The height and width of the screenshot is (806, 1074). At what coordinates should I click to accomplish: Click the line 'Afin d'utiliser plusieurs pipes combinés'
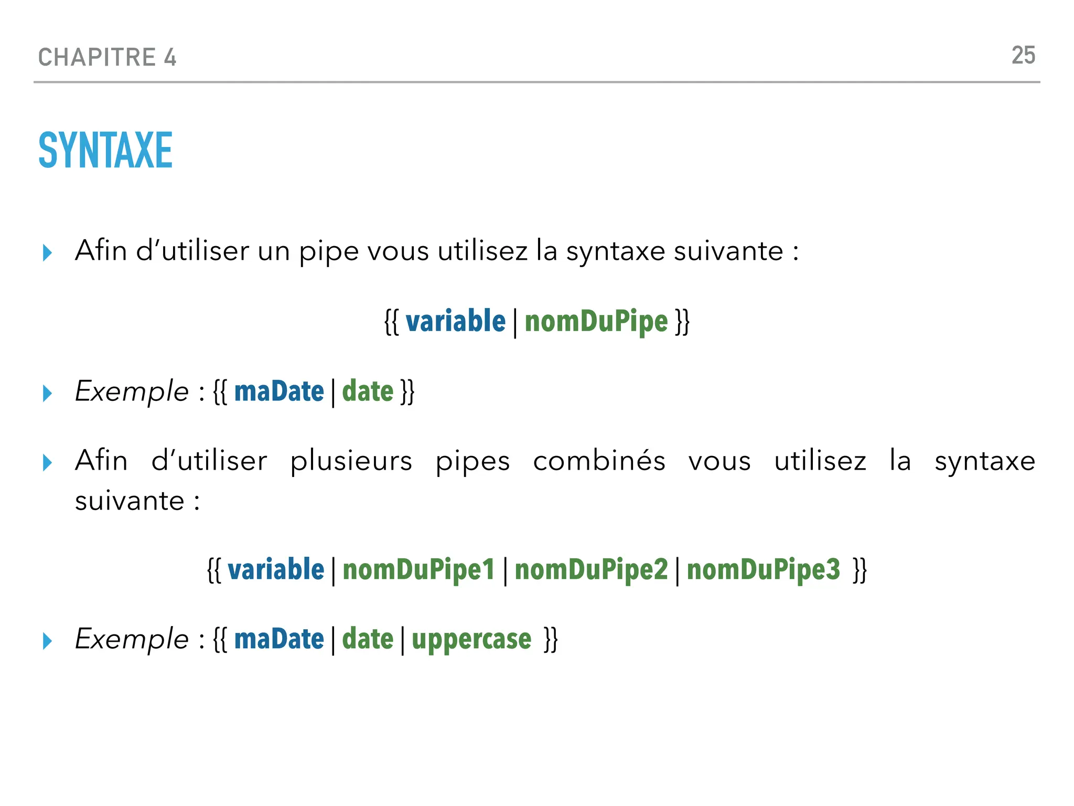click(555, 462)
